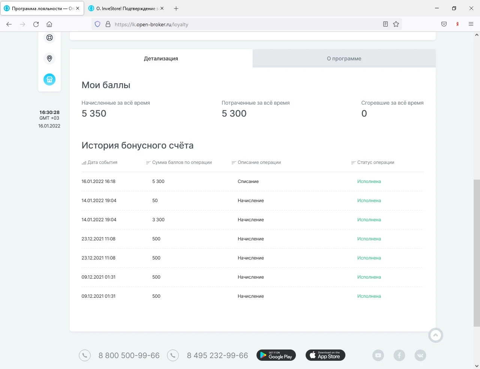Click the История бонусного счёта heading
The image size is (480, 369).
tap(138, 145)
